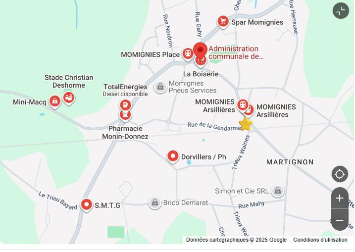Open Stade Christian Deshorme marker
355x252 pixels.
click(69, 98)
